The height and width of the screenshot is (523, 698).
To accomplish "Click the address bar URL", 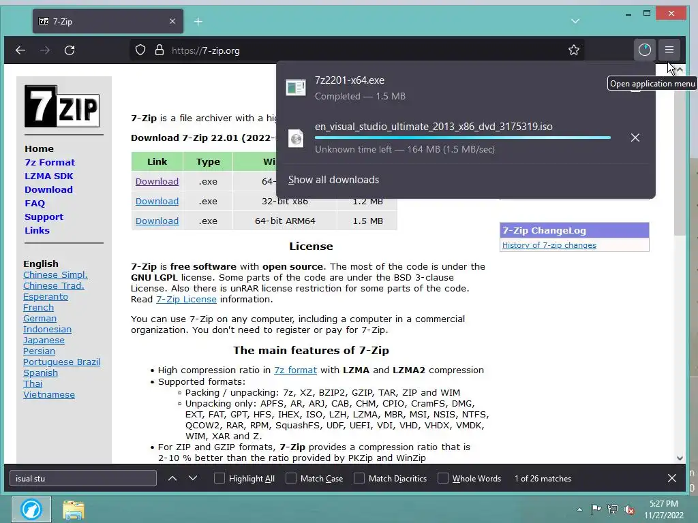I will tap(206, 50).
